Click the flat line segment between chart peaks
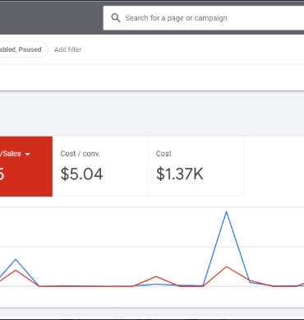This screenshot has height=320, width=304. tap(86, 286)
